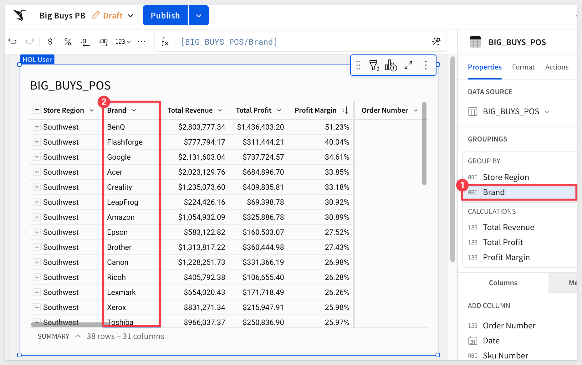Expand the Southwest BenQ row
Viewport: 582px width, 365px height.
[x=37, y=127]
